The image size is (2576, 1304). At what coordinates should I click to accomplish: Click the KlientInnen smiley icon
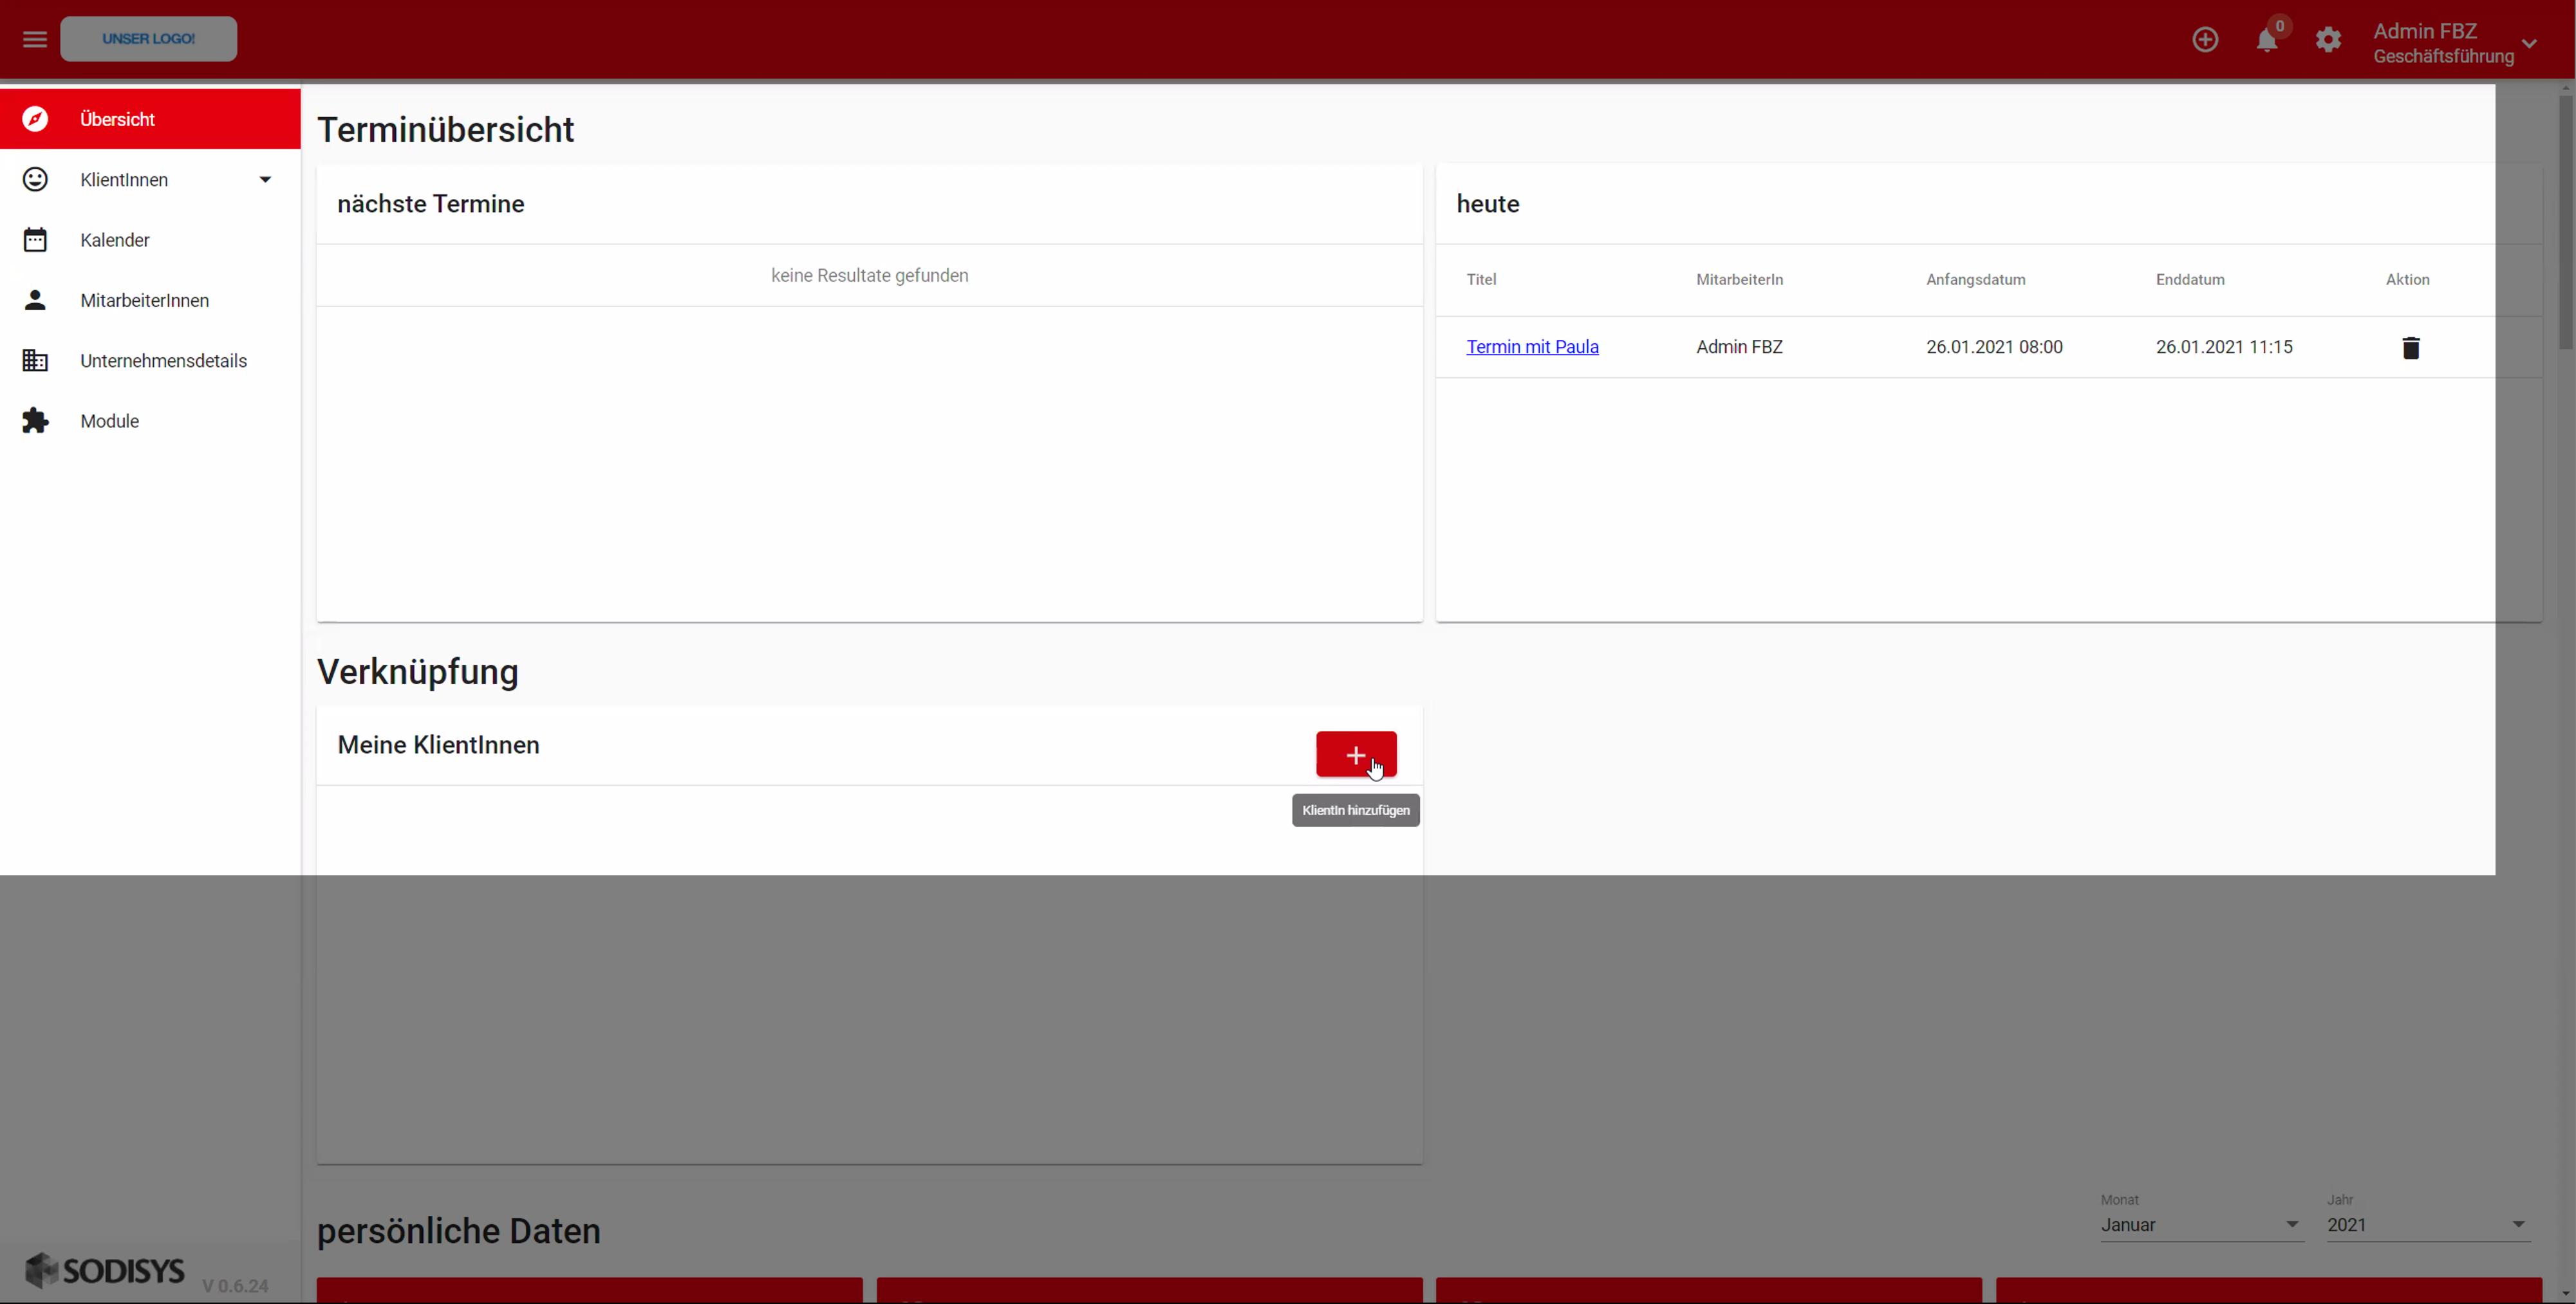click(35, 179)
